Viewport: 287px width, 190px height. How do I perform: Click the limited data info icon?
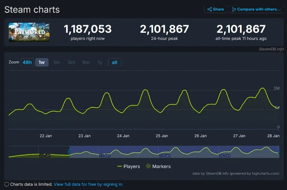(6, 184)
